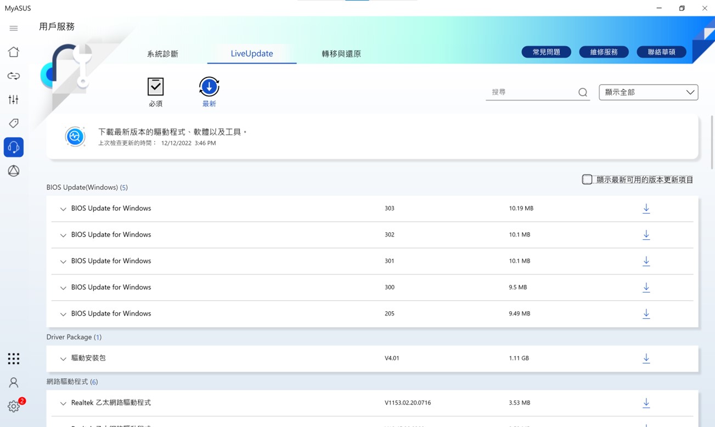Expand 驅動安裝包 row chevron
This screenshot has width=715, height=427.
[63, 359]
